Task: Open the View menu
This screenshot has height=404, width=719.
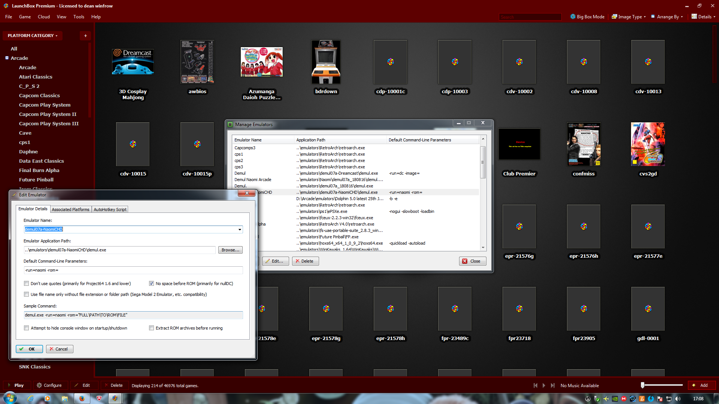Action: click(x=61, y=16)
